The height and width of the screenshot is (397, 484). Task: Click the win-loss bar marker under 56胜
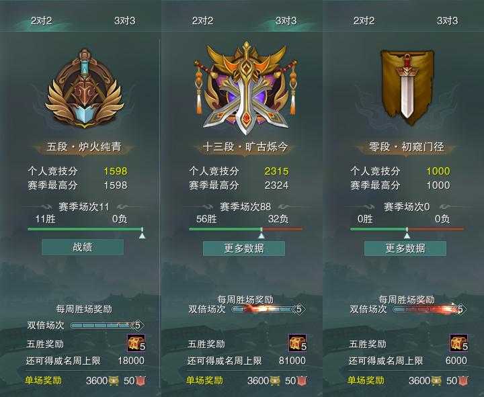point(261,235)
